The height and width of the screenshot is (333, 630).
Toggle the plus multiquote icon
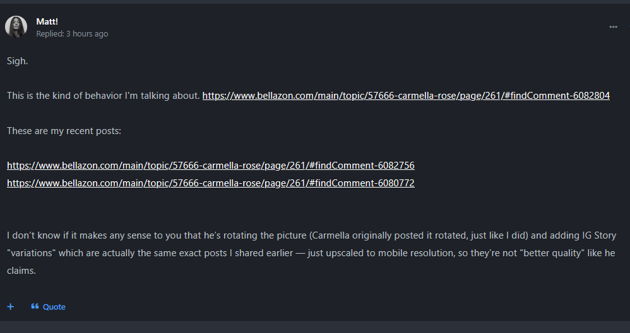10,307
